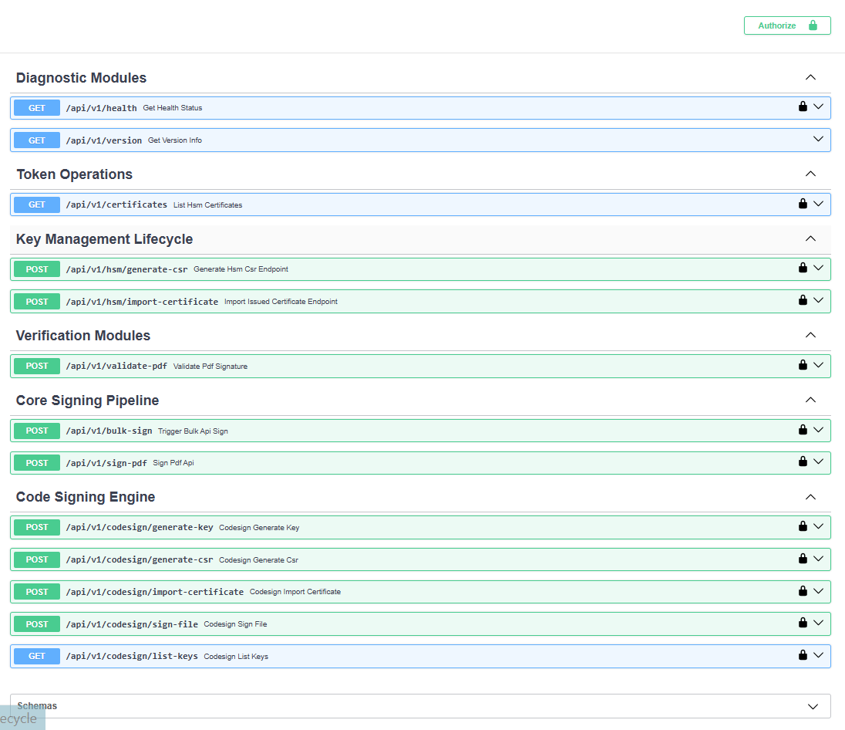The height and width of the screenshot is (730, 845).
Task: Click lock icon on hsm/import-certificate row
Action: (x=803, y=300)
